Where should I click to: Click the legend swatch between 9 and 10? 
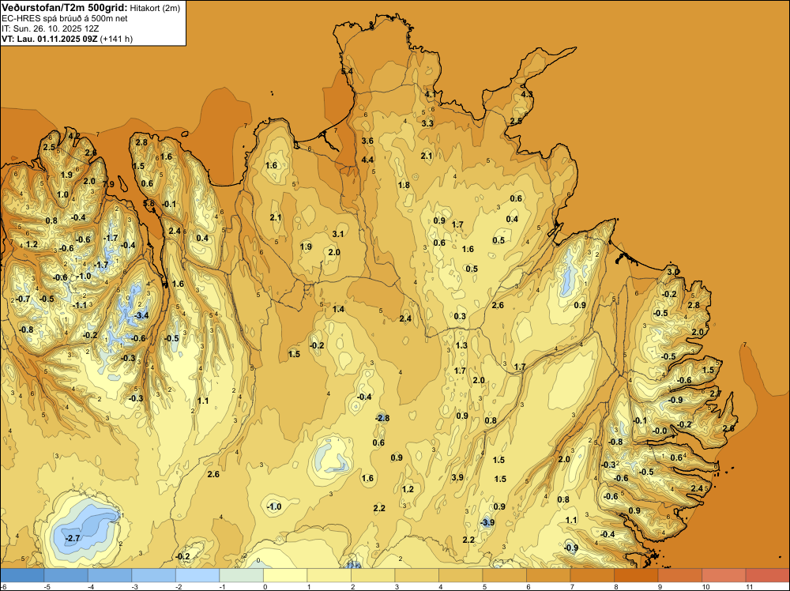(679, 575)
